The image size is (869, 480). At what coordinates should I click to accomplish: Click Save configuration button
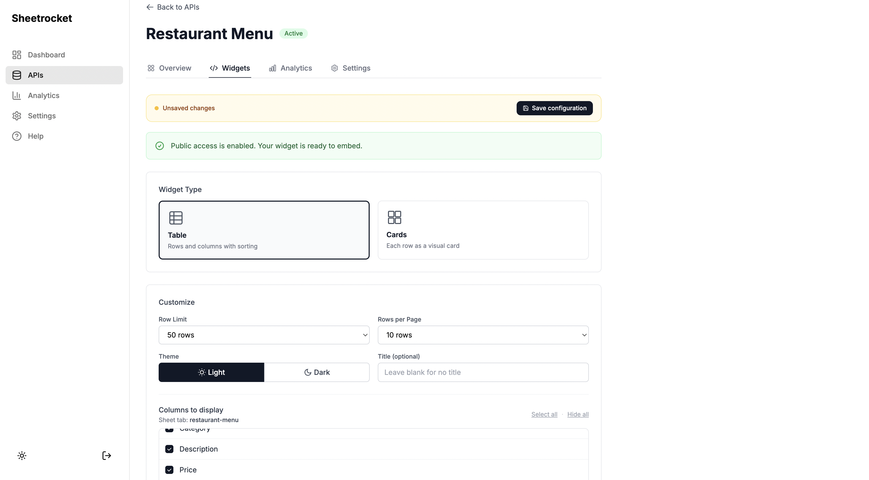pos(554,108)
